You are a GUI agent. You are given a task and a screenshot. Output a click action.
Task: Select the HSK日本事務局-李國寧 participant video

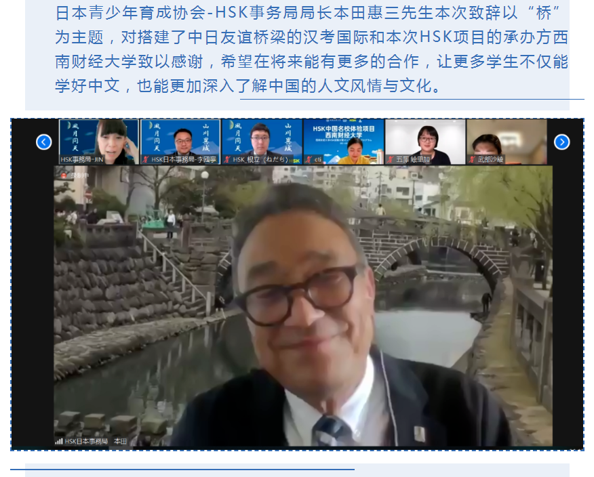click(180, 142)
